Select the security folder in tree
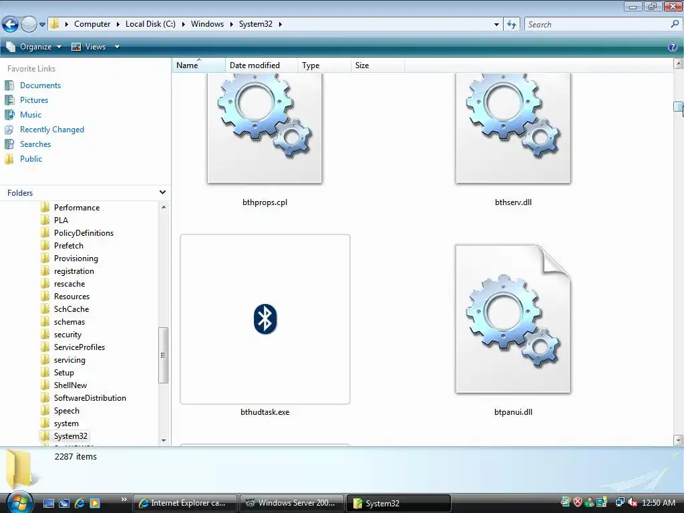This screenshot has width=684, height=513. point(67,335)
